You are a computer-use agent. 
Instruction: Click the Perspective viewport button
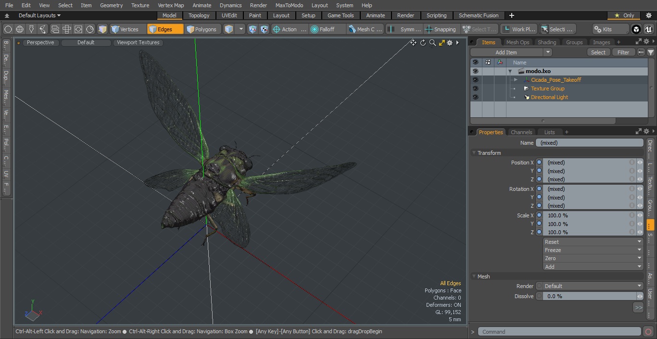pyautogui.click(x=40, y=42)
